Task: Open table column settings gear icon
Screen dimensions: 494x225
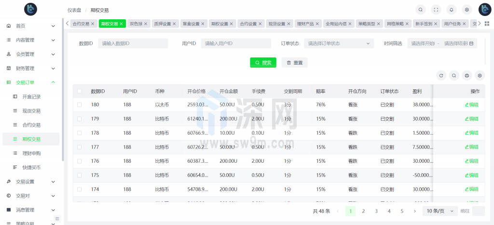Action: (479, 75)
